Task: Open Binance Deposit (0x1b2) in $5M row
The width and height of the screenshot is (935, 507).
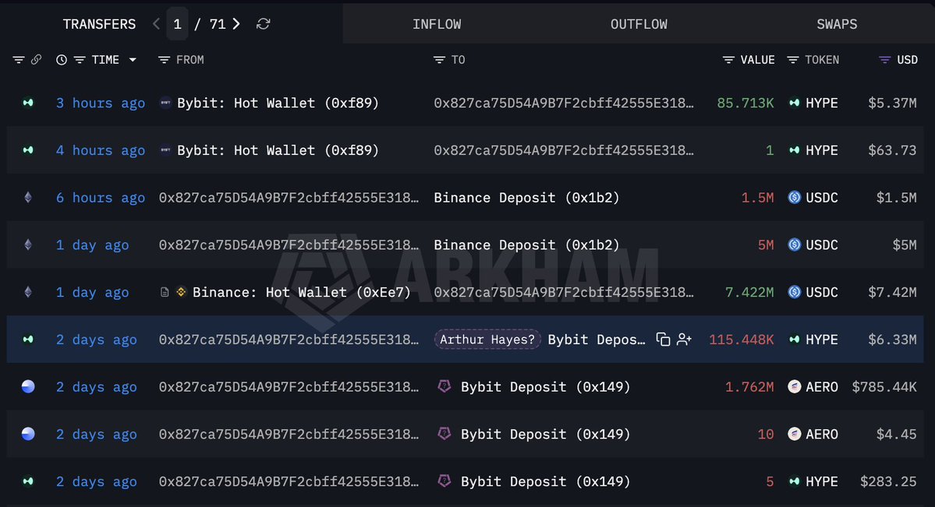Action: (526, 245)
